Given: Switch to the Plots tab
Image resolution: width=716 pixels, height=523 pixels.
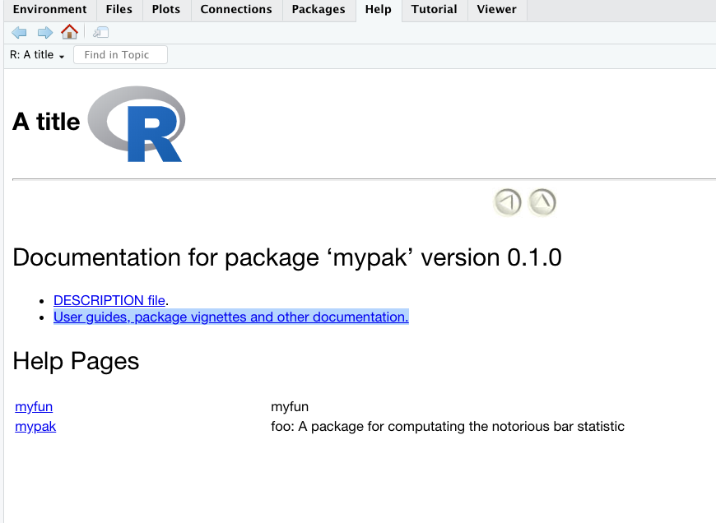Looking at the screenshot, I should pos(166,10).
